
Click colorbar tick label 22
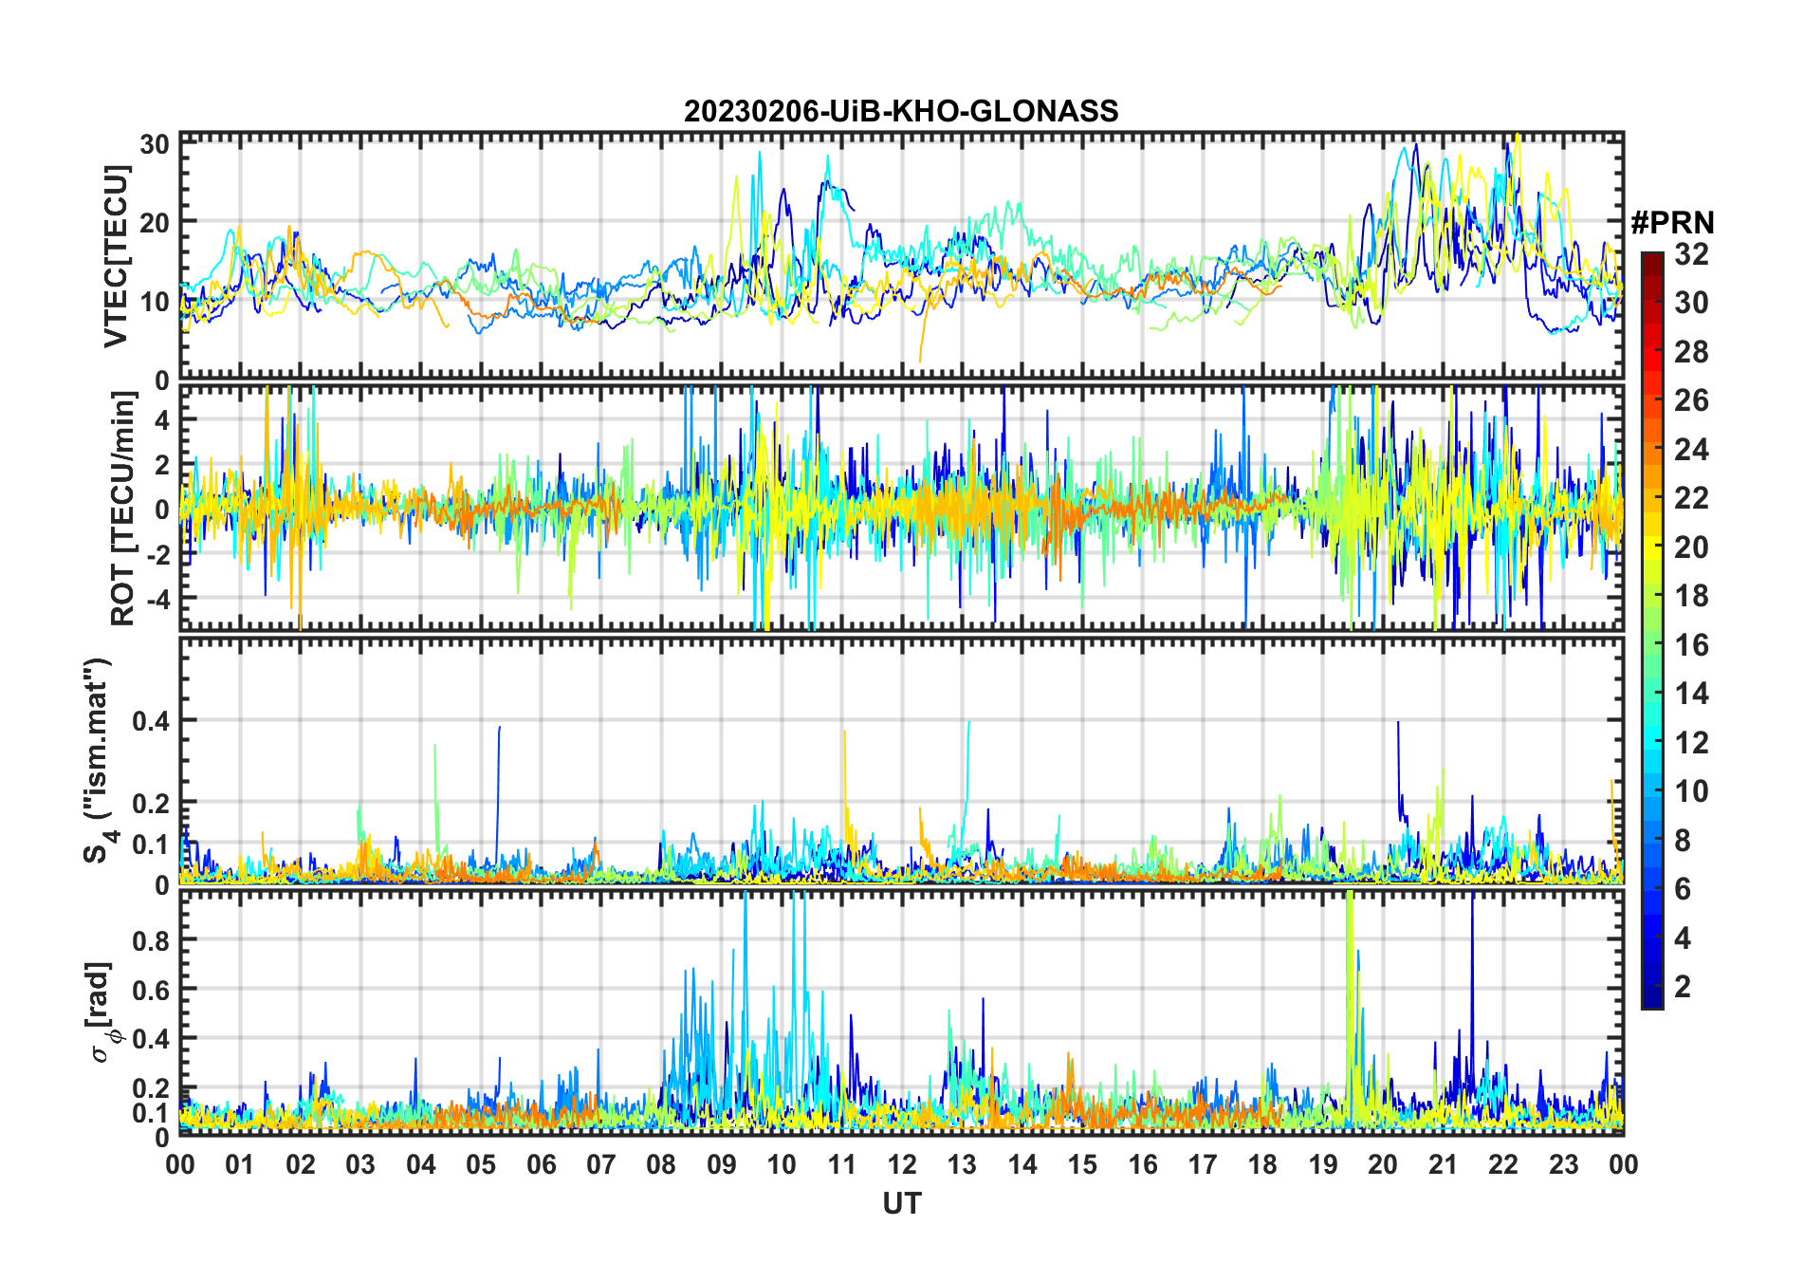(1691, 498)
